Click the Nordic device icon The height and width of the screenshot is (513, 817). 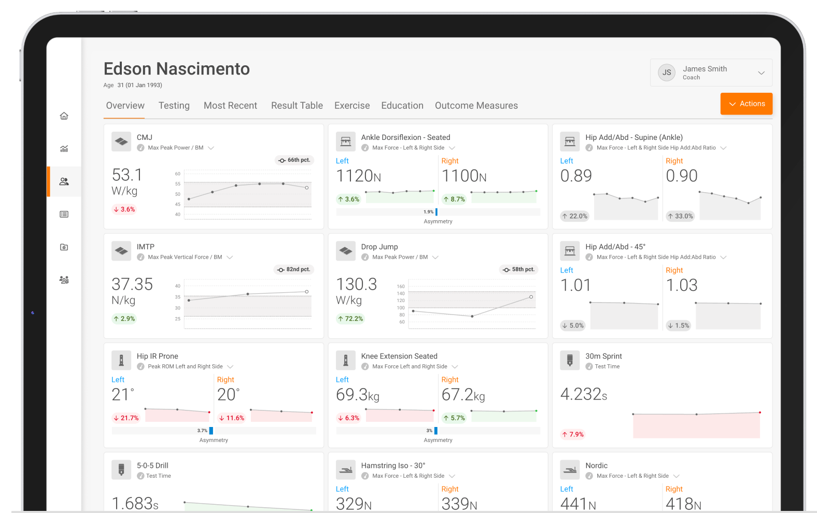570,469
